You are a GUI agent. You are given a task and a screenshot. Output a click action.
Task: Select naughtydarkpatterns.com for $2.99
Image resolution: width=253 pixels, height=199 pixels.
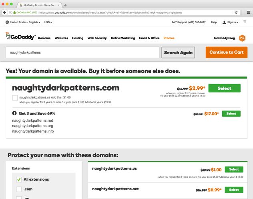(x=224, y=88)
